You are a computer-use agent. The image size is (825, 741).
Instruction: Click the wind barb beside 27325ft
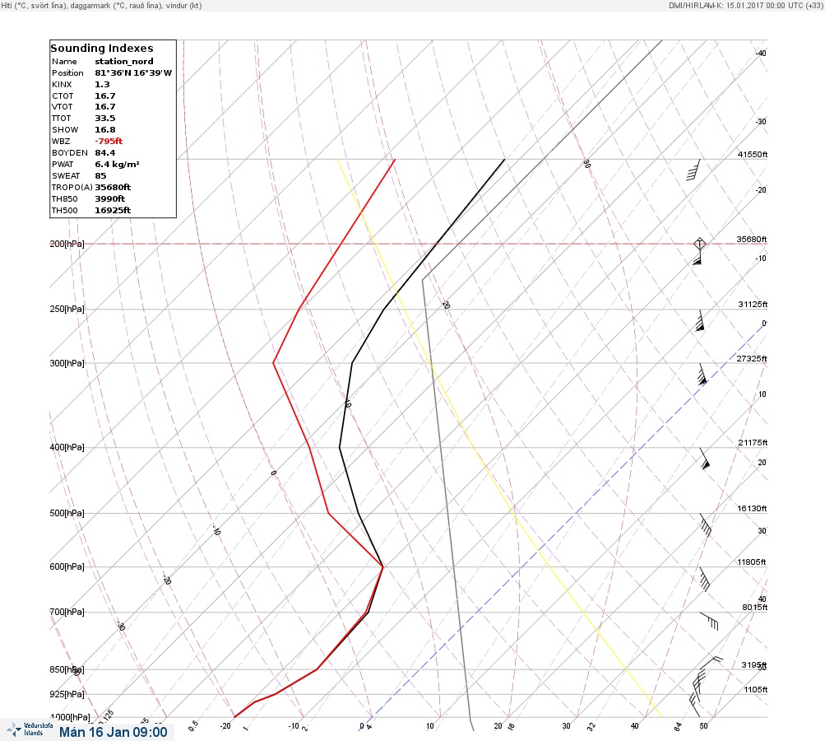point(702,375)
